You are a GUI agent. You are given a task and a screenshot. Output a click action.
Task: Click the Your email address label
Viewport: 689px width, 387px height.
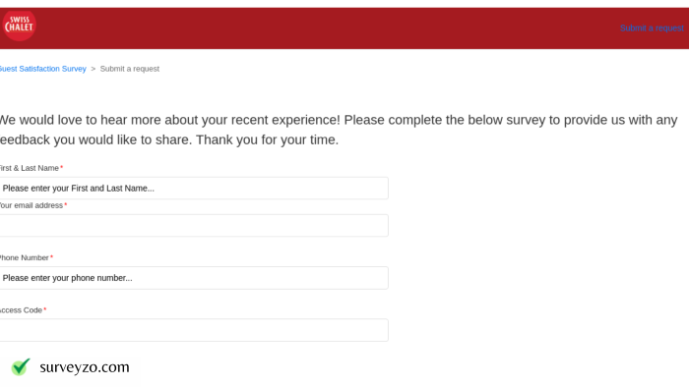click(31, 205)
